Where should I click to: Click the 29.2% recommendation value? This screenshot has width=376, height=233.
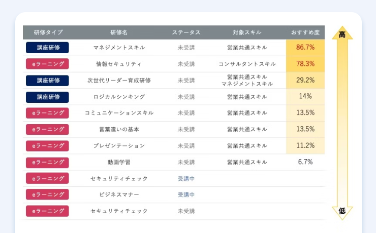305,80
